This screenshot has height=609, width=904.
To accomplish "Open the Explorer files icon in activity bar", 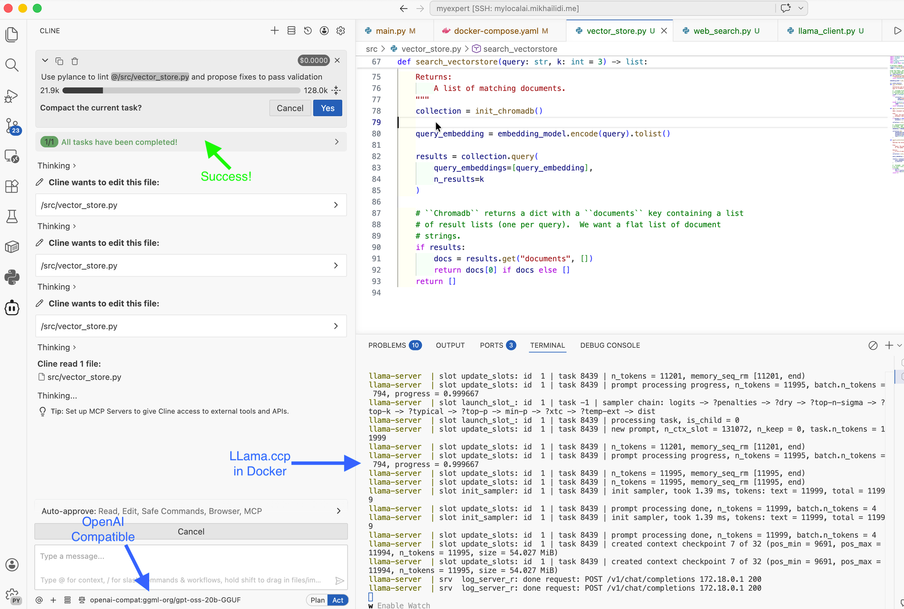I will click(12, 35).
